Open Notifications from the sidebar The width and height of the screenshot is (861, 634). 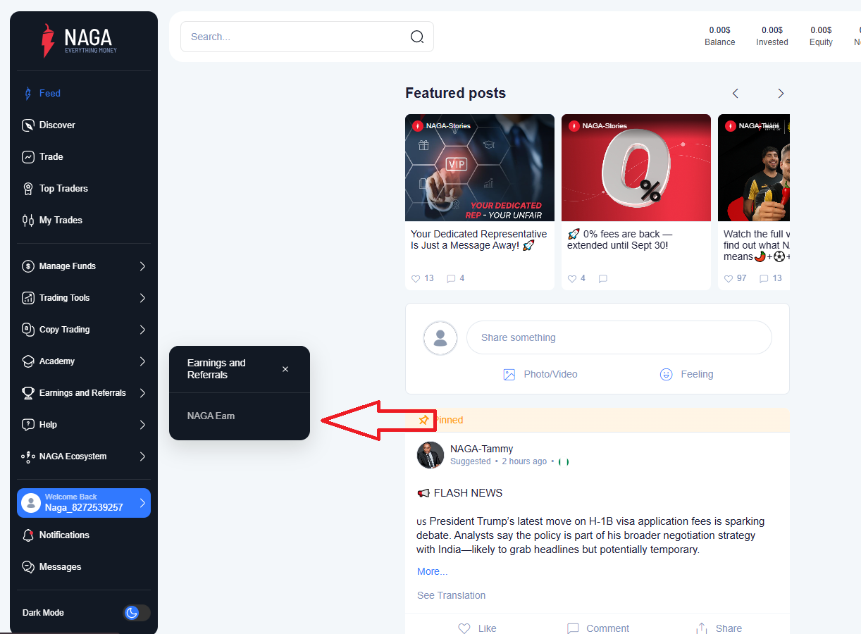pos(64,535)
